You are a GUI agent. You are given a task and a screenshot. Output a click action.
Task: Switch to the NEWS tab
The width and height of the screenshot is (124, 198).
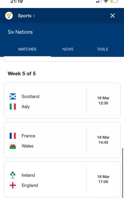click(x=68, y=49)
